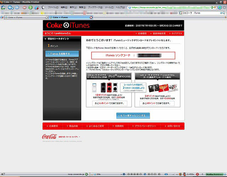Click the address bar URL field

click(171, 7)
